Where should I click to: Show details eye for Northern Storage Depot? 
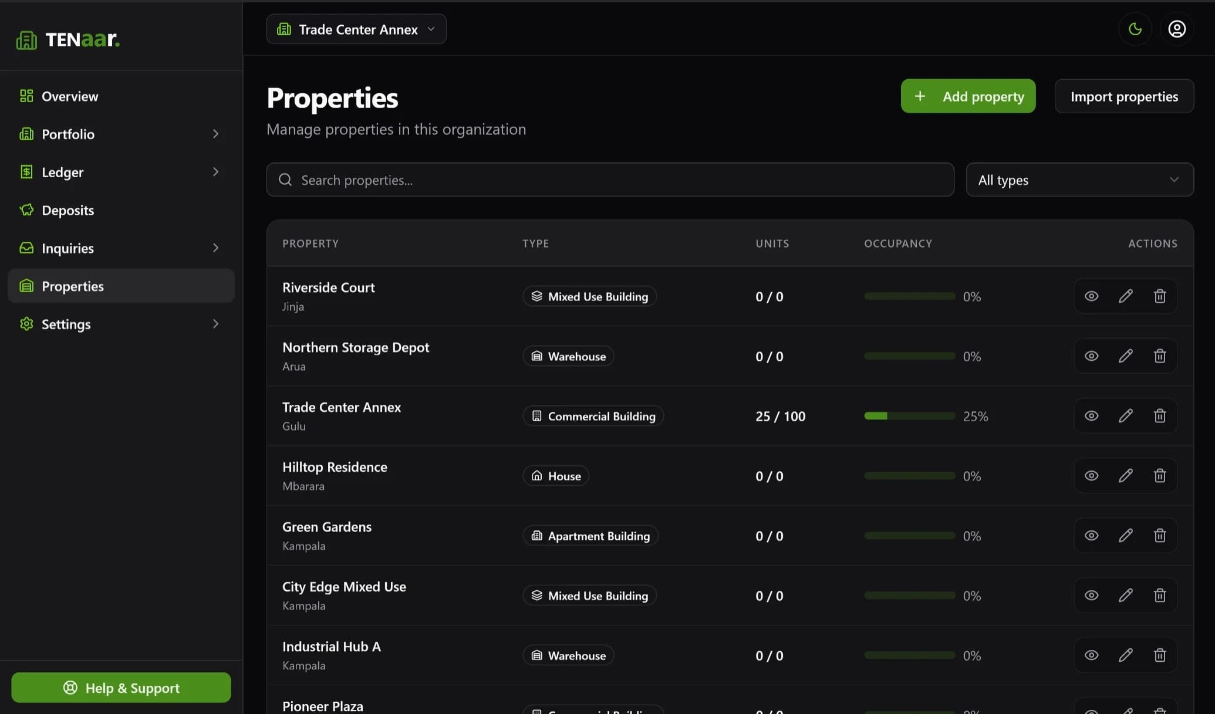[x=1091, y=356]
